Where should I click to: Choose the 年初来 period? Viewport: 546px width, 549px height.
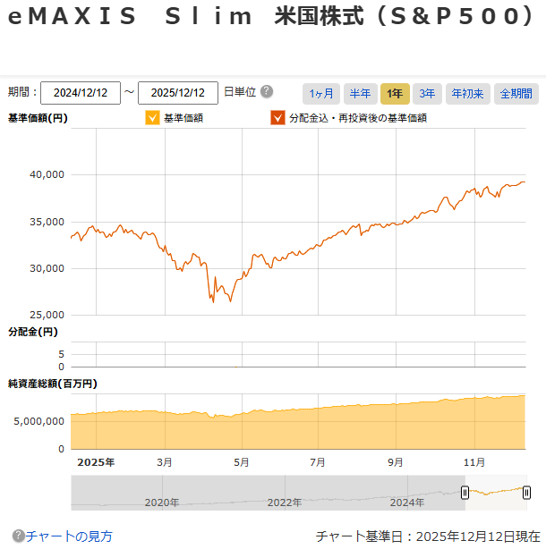click(467, 93)
